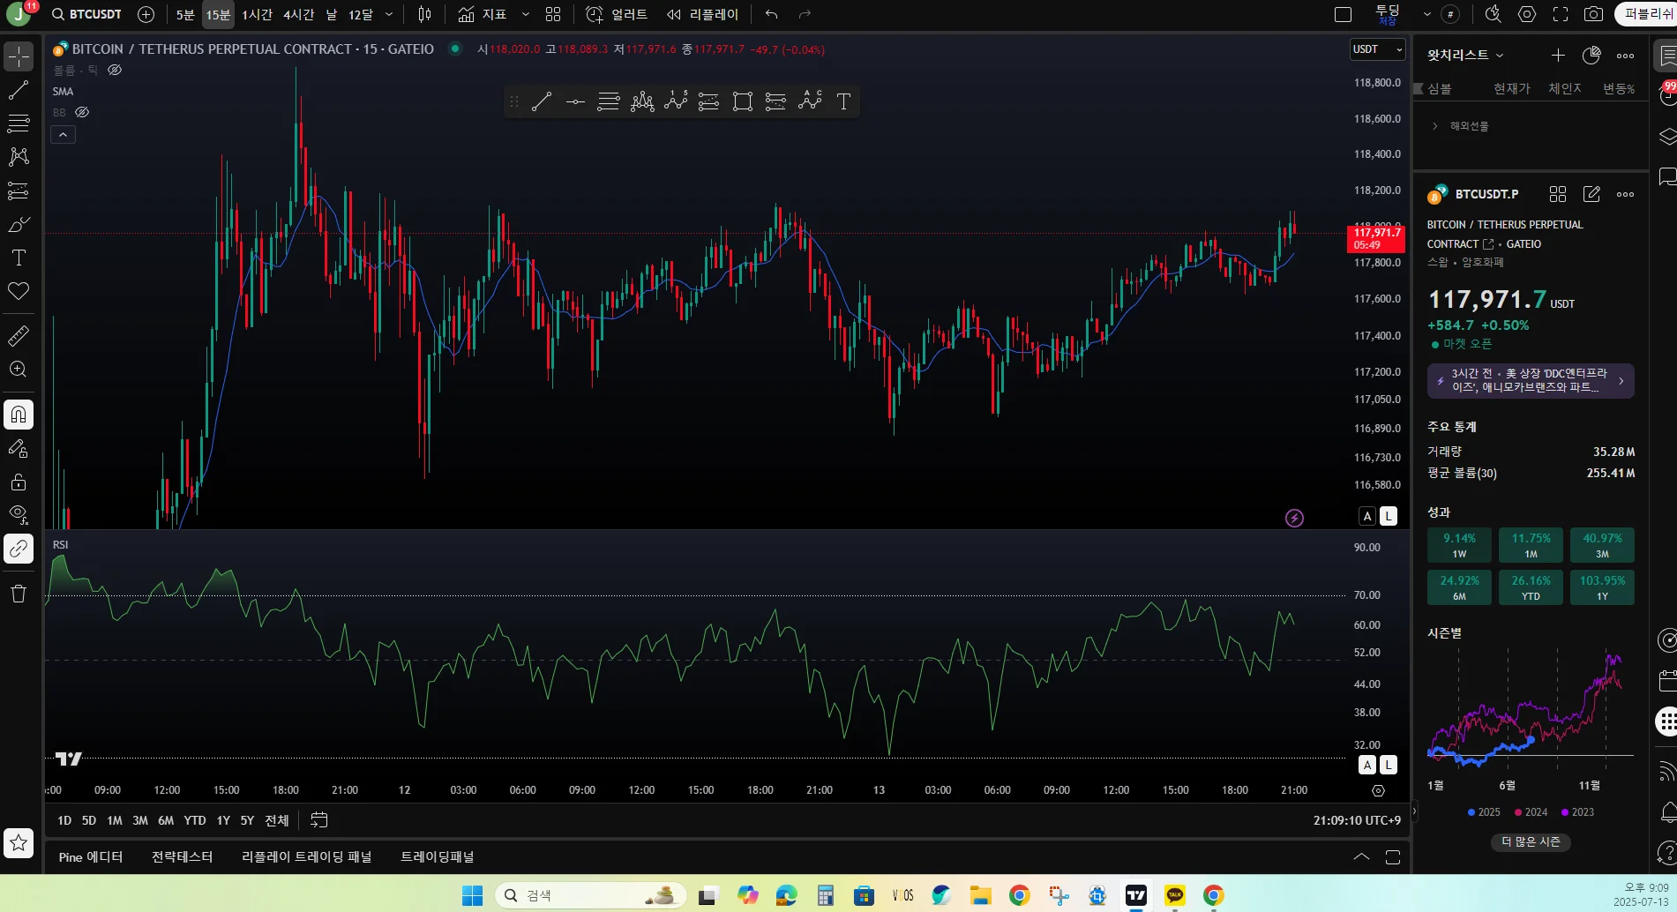The width and height of the screenshot is (1677, 912).
Task: Toggle visibility of the volume indicator
Action: click(x=115, y=70)
